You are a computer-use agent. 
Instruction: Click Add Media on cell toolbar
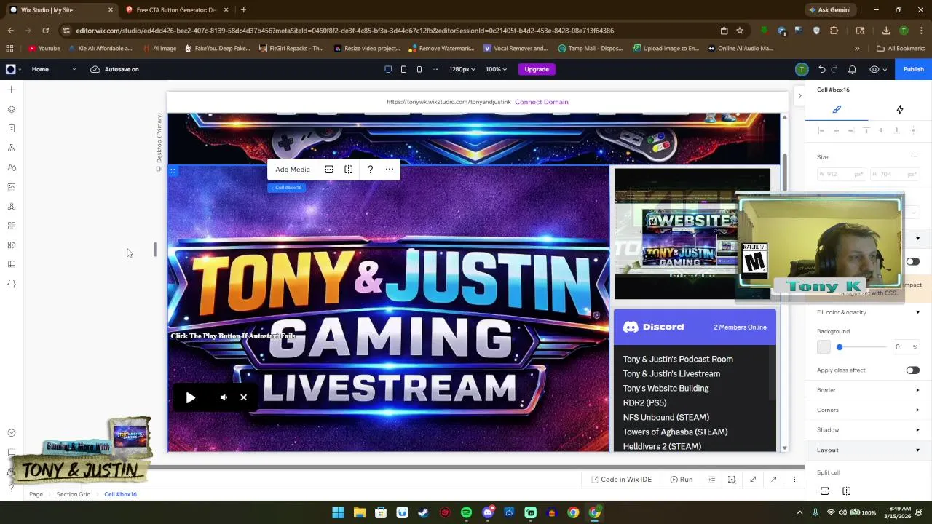[x=293, y=170]
